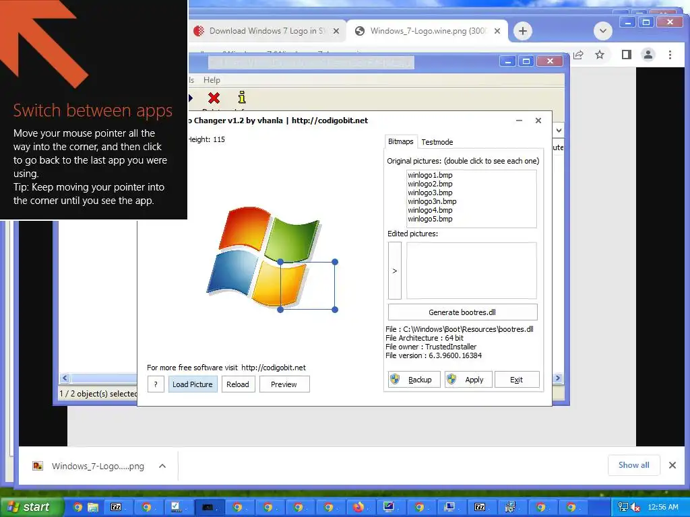Close the Windows_7-Logo.wine.png tab
This screenshot has height=517, width=690.
[x=497, y=31]
